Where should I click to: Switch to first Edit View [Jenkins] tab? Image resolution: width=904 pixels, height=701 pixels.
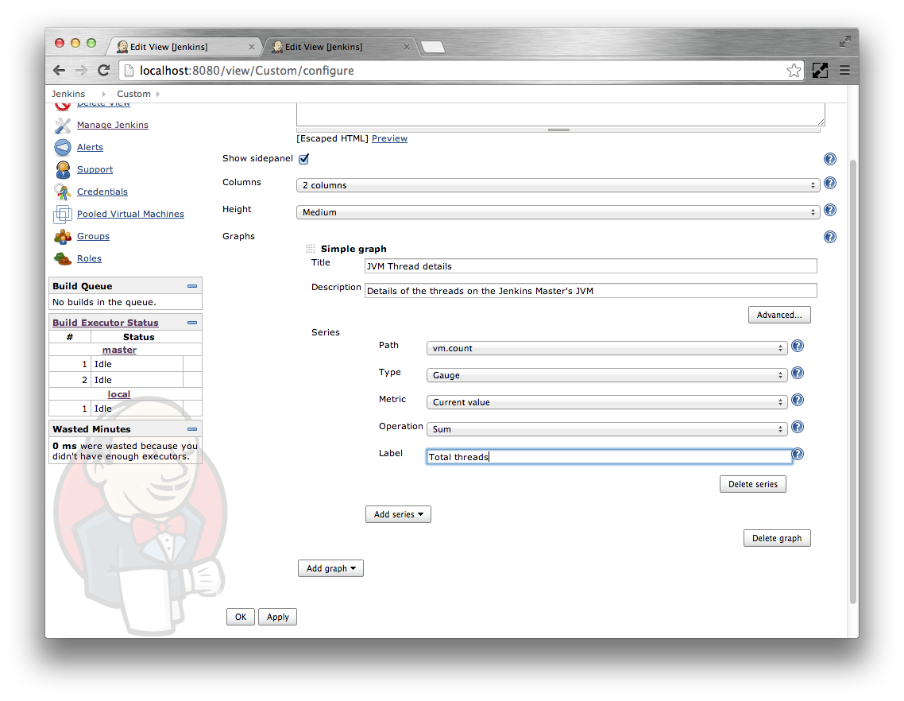[184, 47]
